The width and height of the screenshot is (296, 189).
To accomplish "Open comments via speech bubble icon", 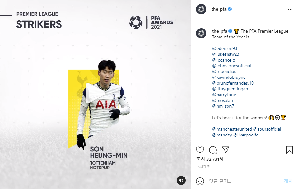I will tap(213, 150).
